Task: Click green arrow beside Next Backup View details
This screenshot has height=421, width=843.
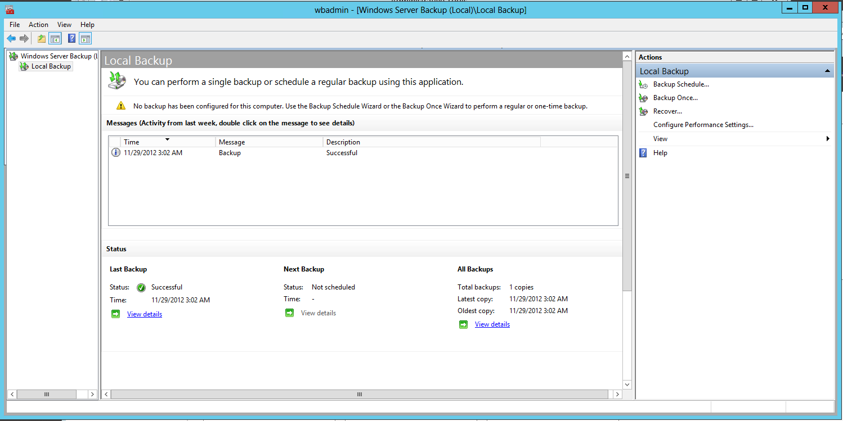Action: click(290, 313)
